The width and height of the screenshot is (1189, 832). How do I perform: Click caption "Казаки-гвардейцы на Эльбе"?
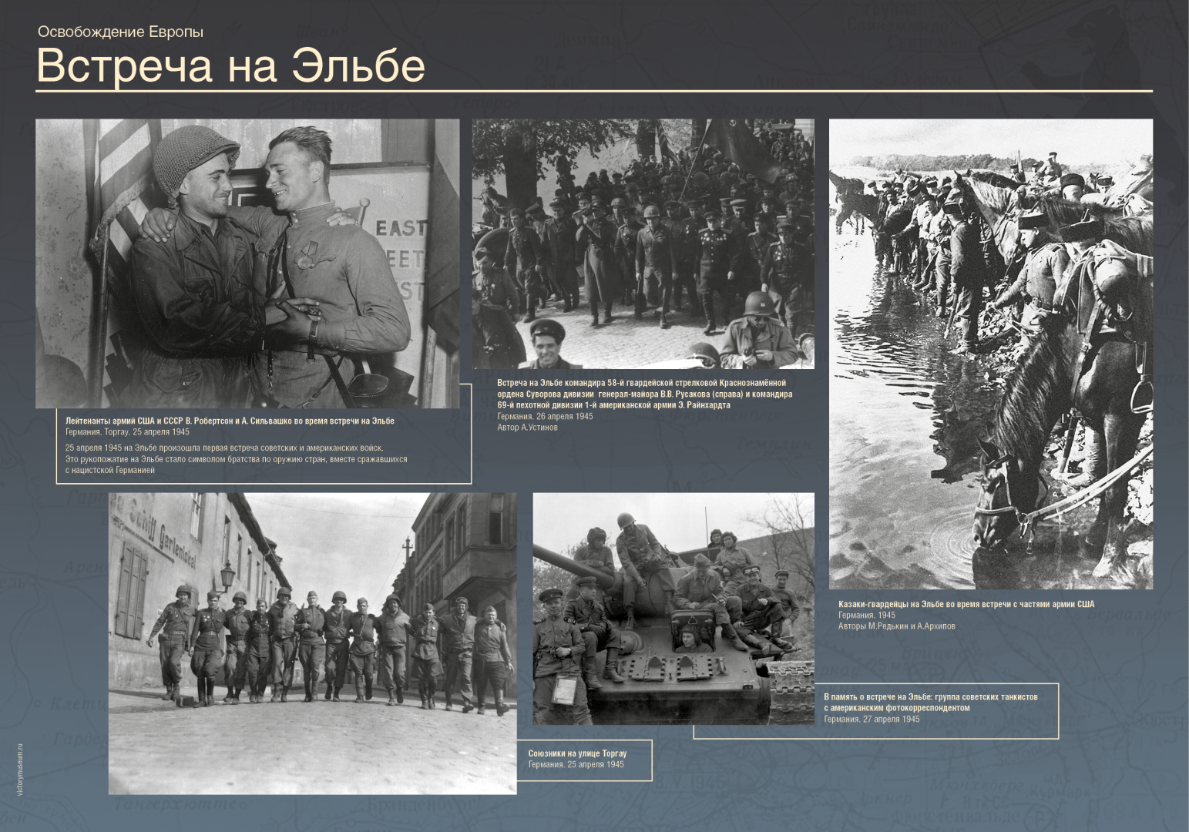(x=966, y=604)
